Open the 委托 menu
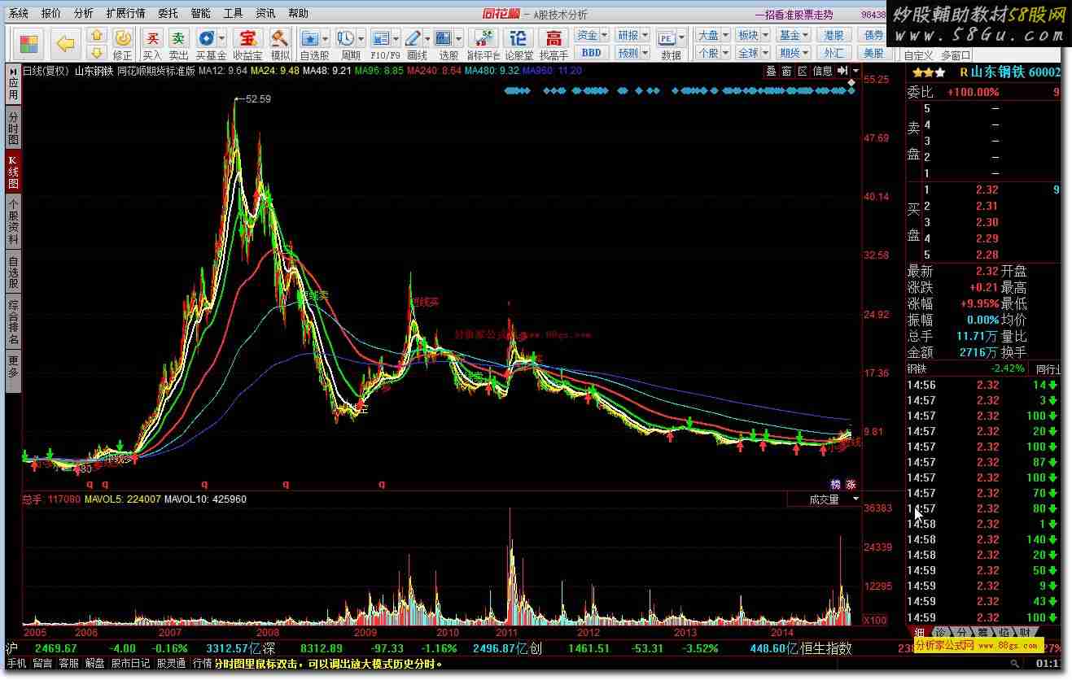This screenshot has height=680, width=1072. point(168,14)
